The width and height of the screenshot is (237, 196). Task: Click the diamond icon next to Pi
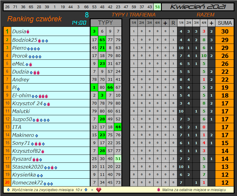click(x=19, y=89)
